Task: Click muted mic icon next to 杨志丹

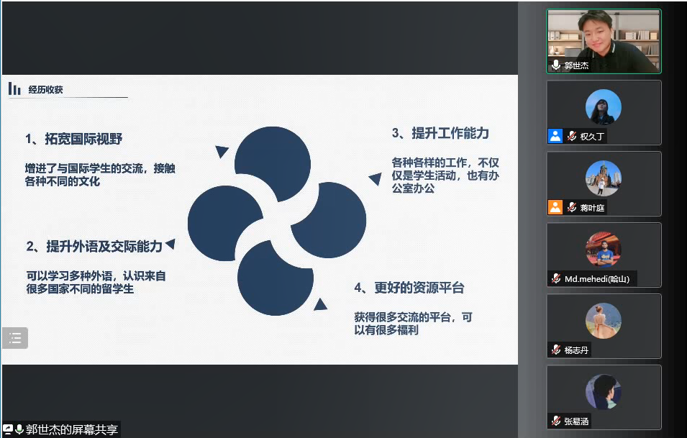Action: coord(556,350)
